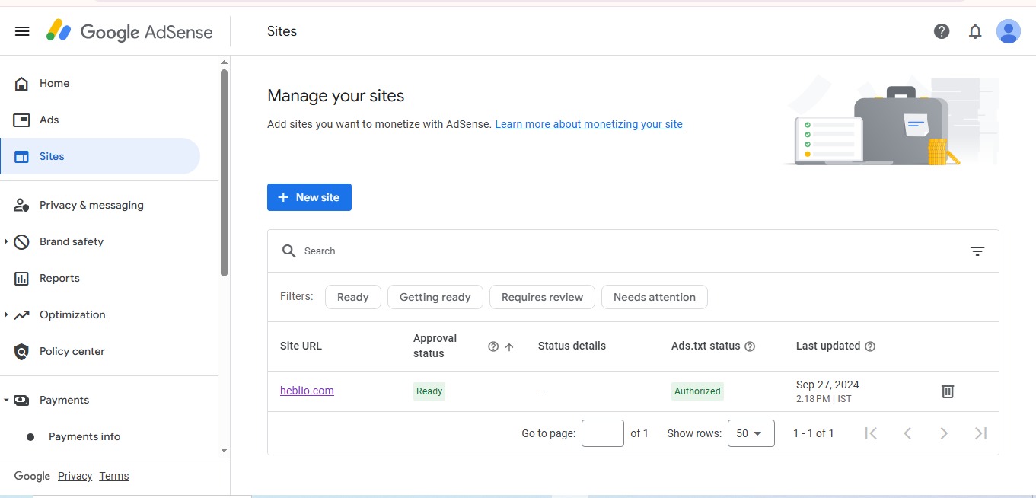The image size is (1036, 498).
Task: Toggle the Requires review filter chip
Action: (x=542, y=297)
